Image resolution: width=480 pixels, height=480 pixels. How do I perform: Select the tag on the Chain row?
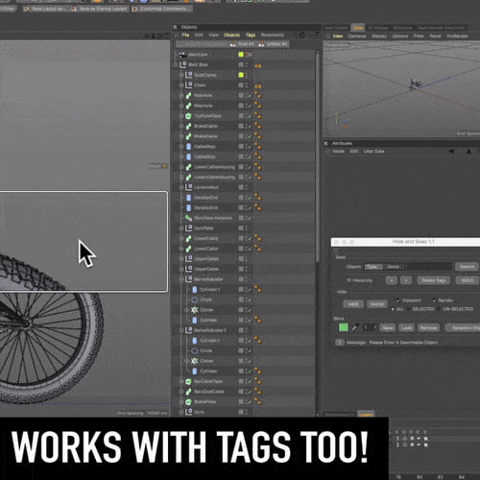(258, 86)
